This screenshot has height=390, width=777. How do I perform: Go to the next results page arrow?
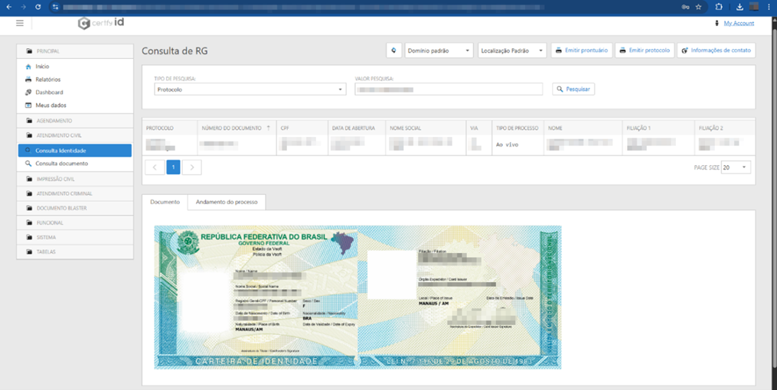click(192, 167)
